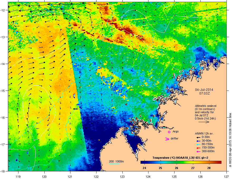Click the '(0.1m contours)' text
Image resolution: width=232 pixels, height=179 pixels.
coord(205,109)
